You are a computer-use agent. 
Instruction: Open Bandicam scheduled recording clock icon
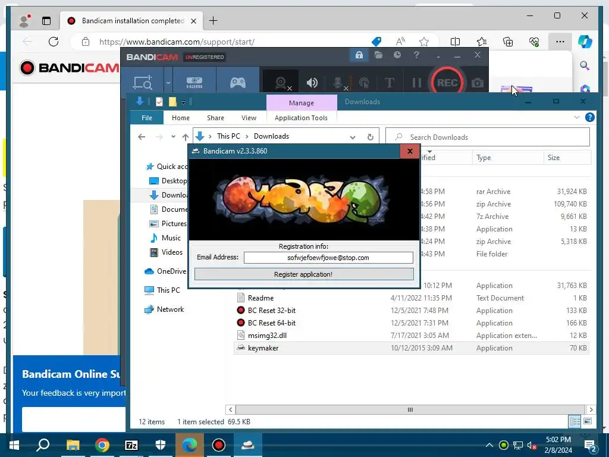click(397, 55)
